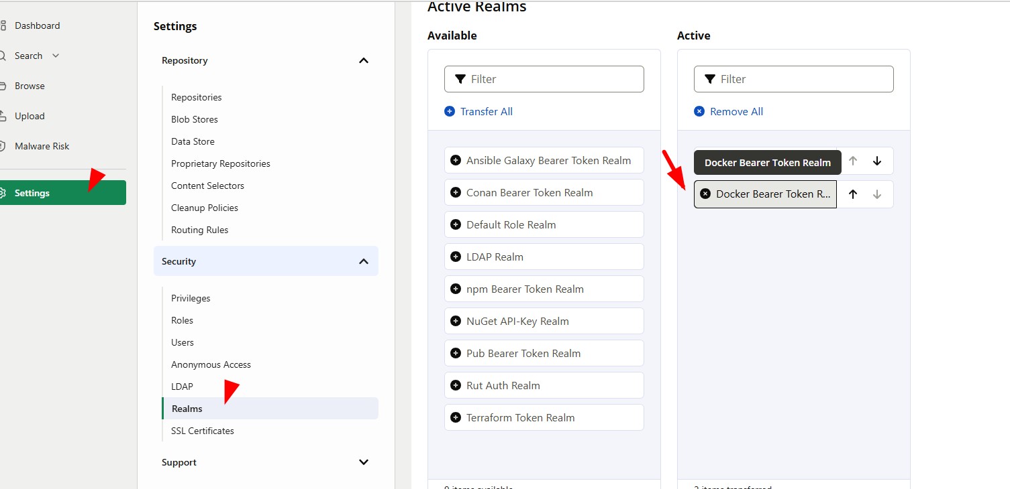This screenshot has height=489, width=1010.
Task: Select the highlighted Settings sidebar item
Action: coord(63,193)
